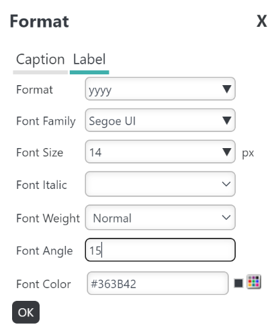Open the color palette picker icon
Screen dimensions: 280x331
tap(254, 282)
